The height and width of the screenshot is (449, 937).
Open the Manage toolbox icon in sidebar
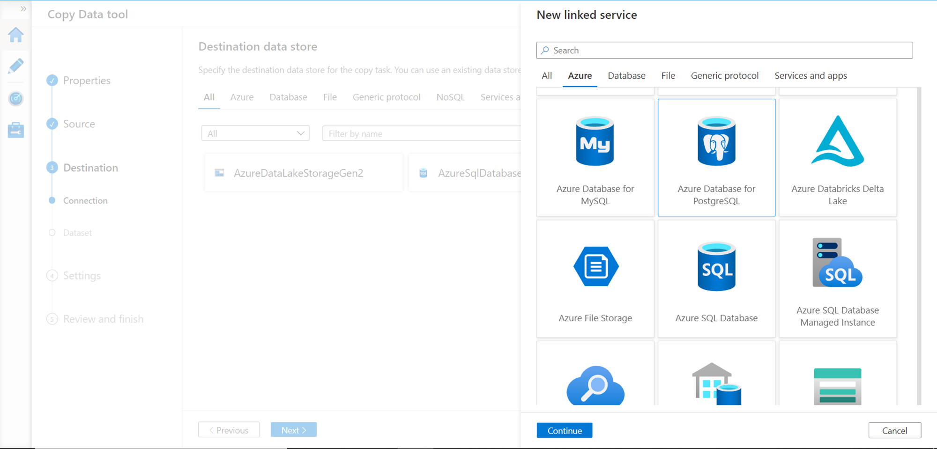pos(16,130)
